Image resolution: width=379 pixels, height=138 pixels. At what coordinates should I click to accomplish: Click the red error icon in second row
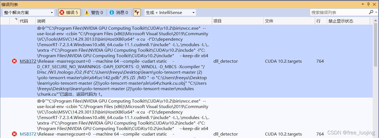pos(14,134)
